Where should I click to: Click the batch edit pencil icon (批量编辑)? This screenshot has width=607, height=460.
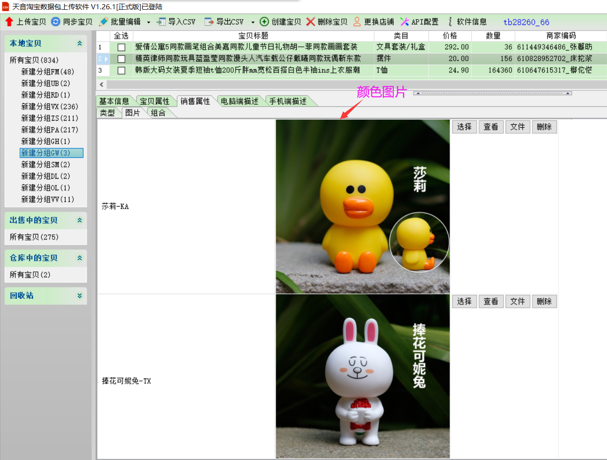tap(103, 22)
